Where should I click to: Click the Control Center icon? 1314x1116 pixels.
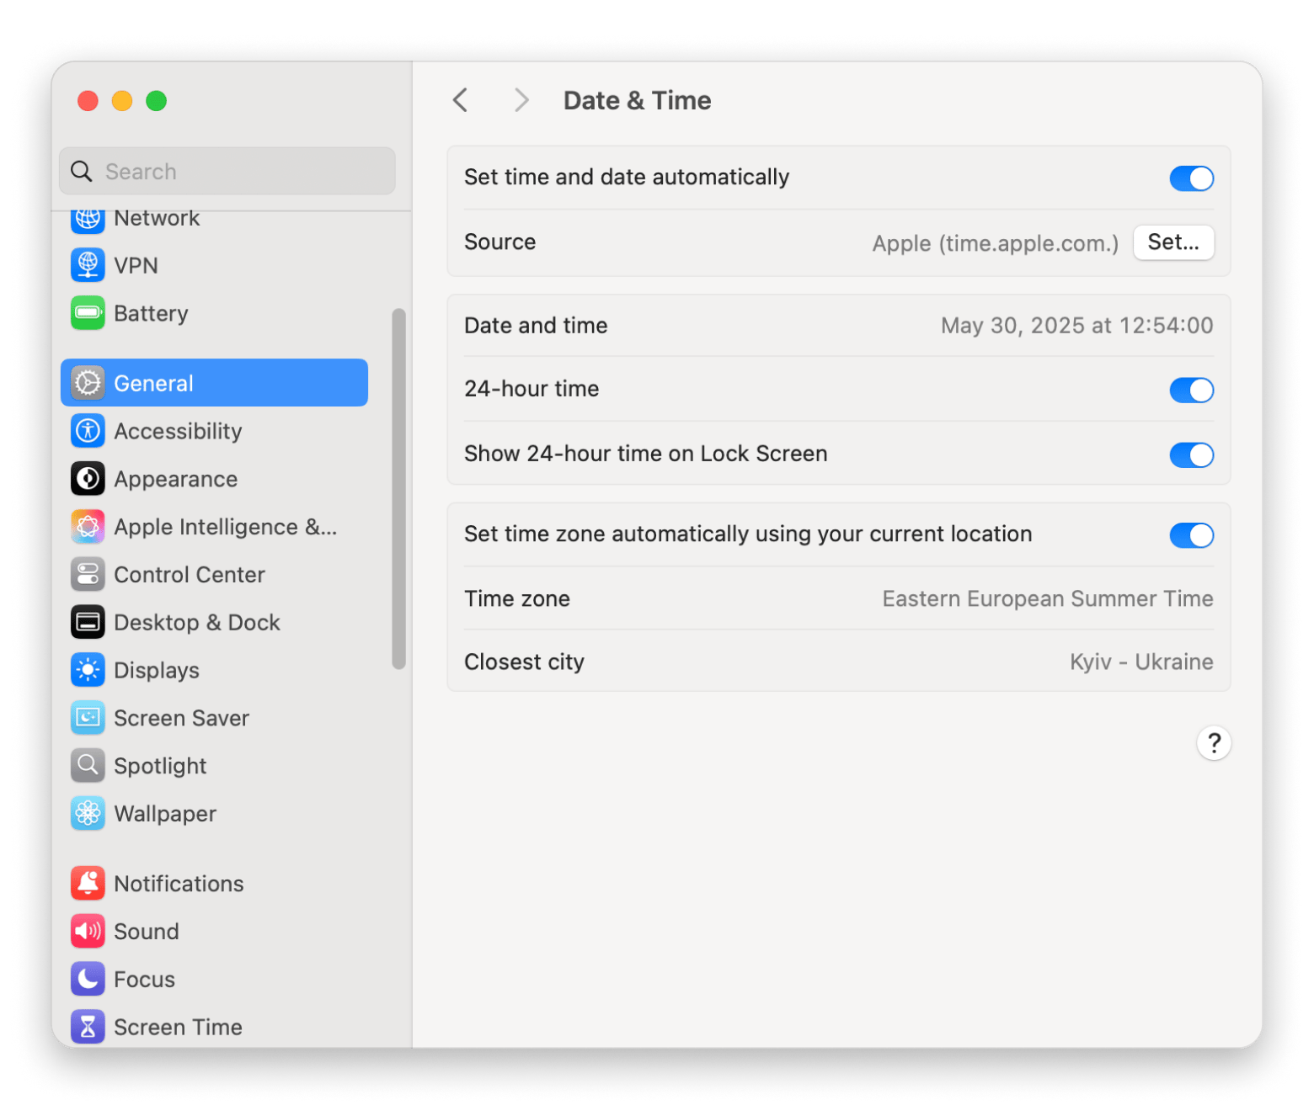[88, 575]
